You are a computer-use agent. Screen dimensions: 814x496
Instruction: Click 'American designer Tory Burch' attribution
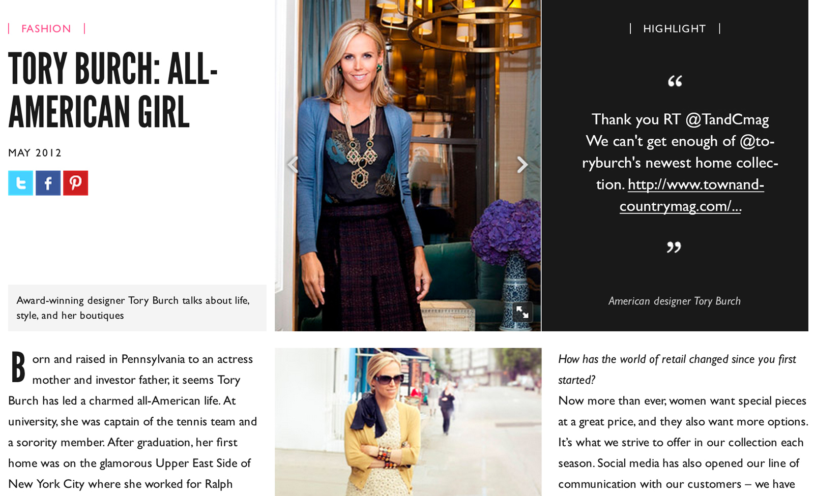tap(675, 301)
